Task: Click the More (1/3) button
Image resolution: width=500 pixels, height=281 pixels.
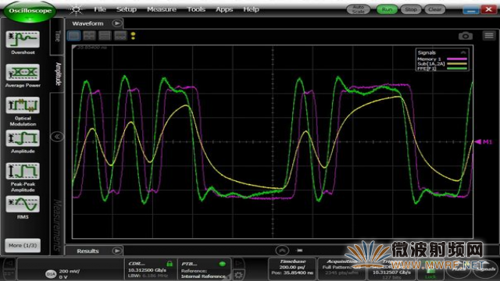Action: (x=23, y=245)
